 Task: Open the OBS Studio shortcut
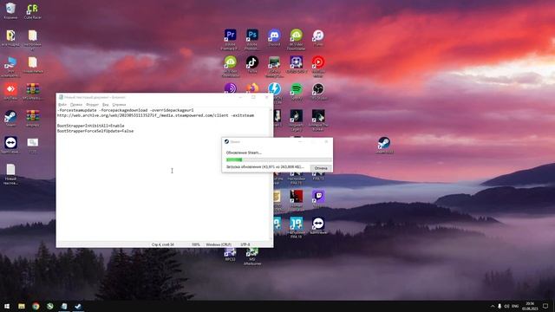pos(318,91)
